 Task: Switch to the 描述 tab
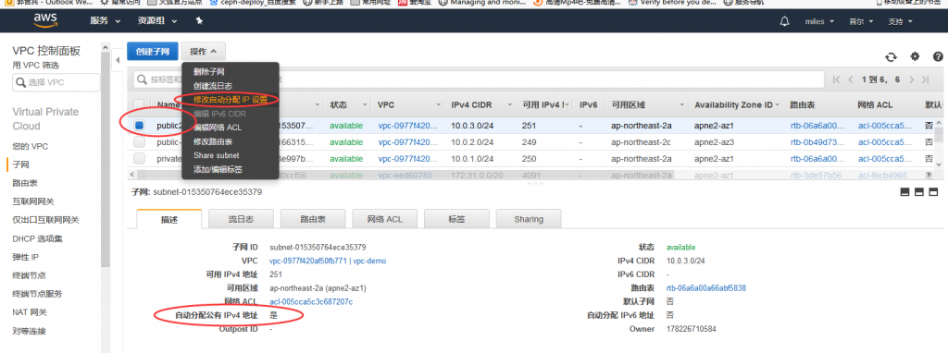[x=169, y=219]
